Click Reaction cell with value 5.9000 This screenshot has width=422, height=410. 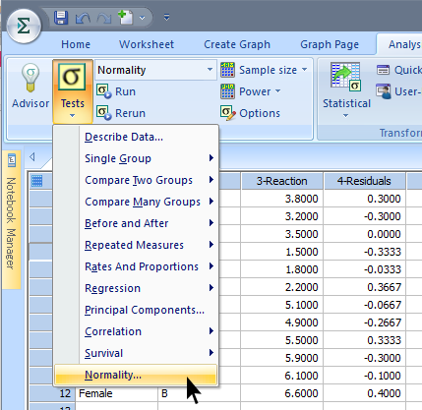coord(282,358)
